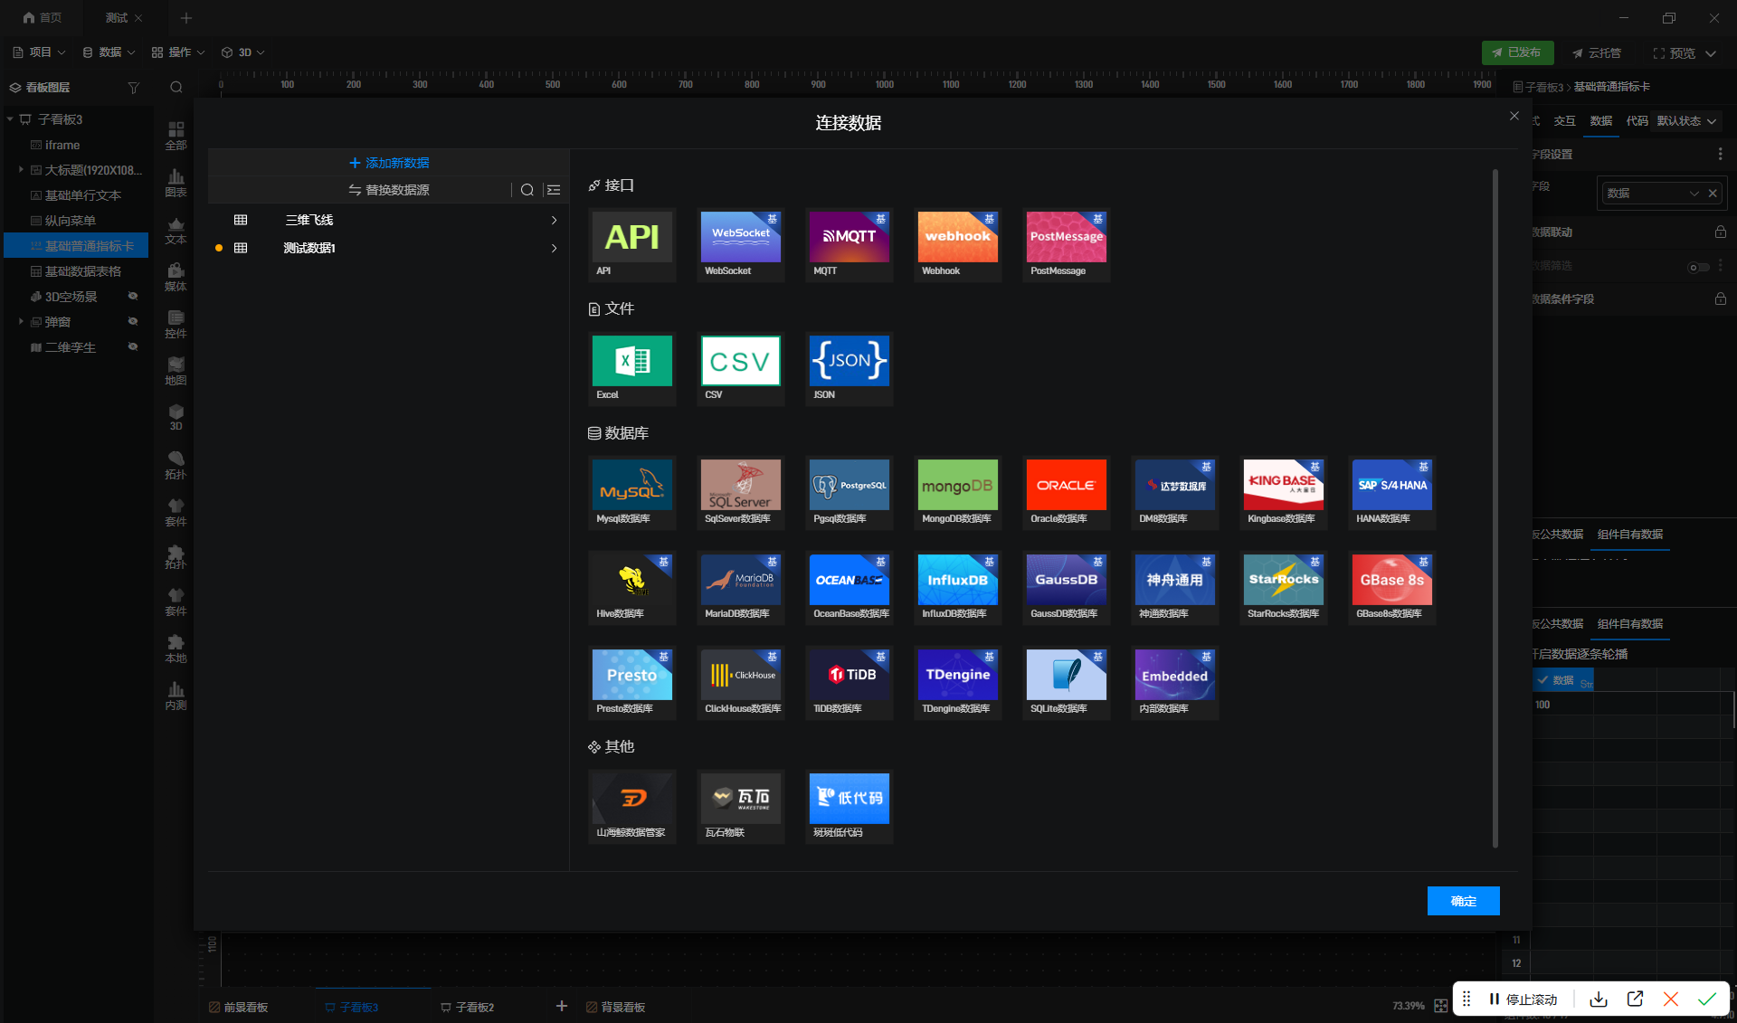1737x1023 pixels.
Task: Click the 已发布 published button
Action: [1517, 52]
